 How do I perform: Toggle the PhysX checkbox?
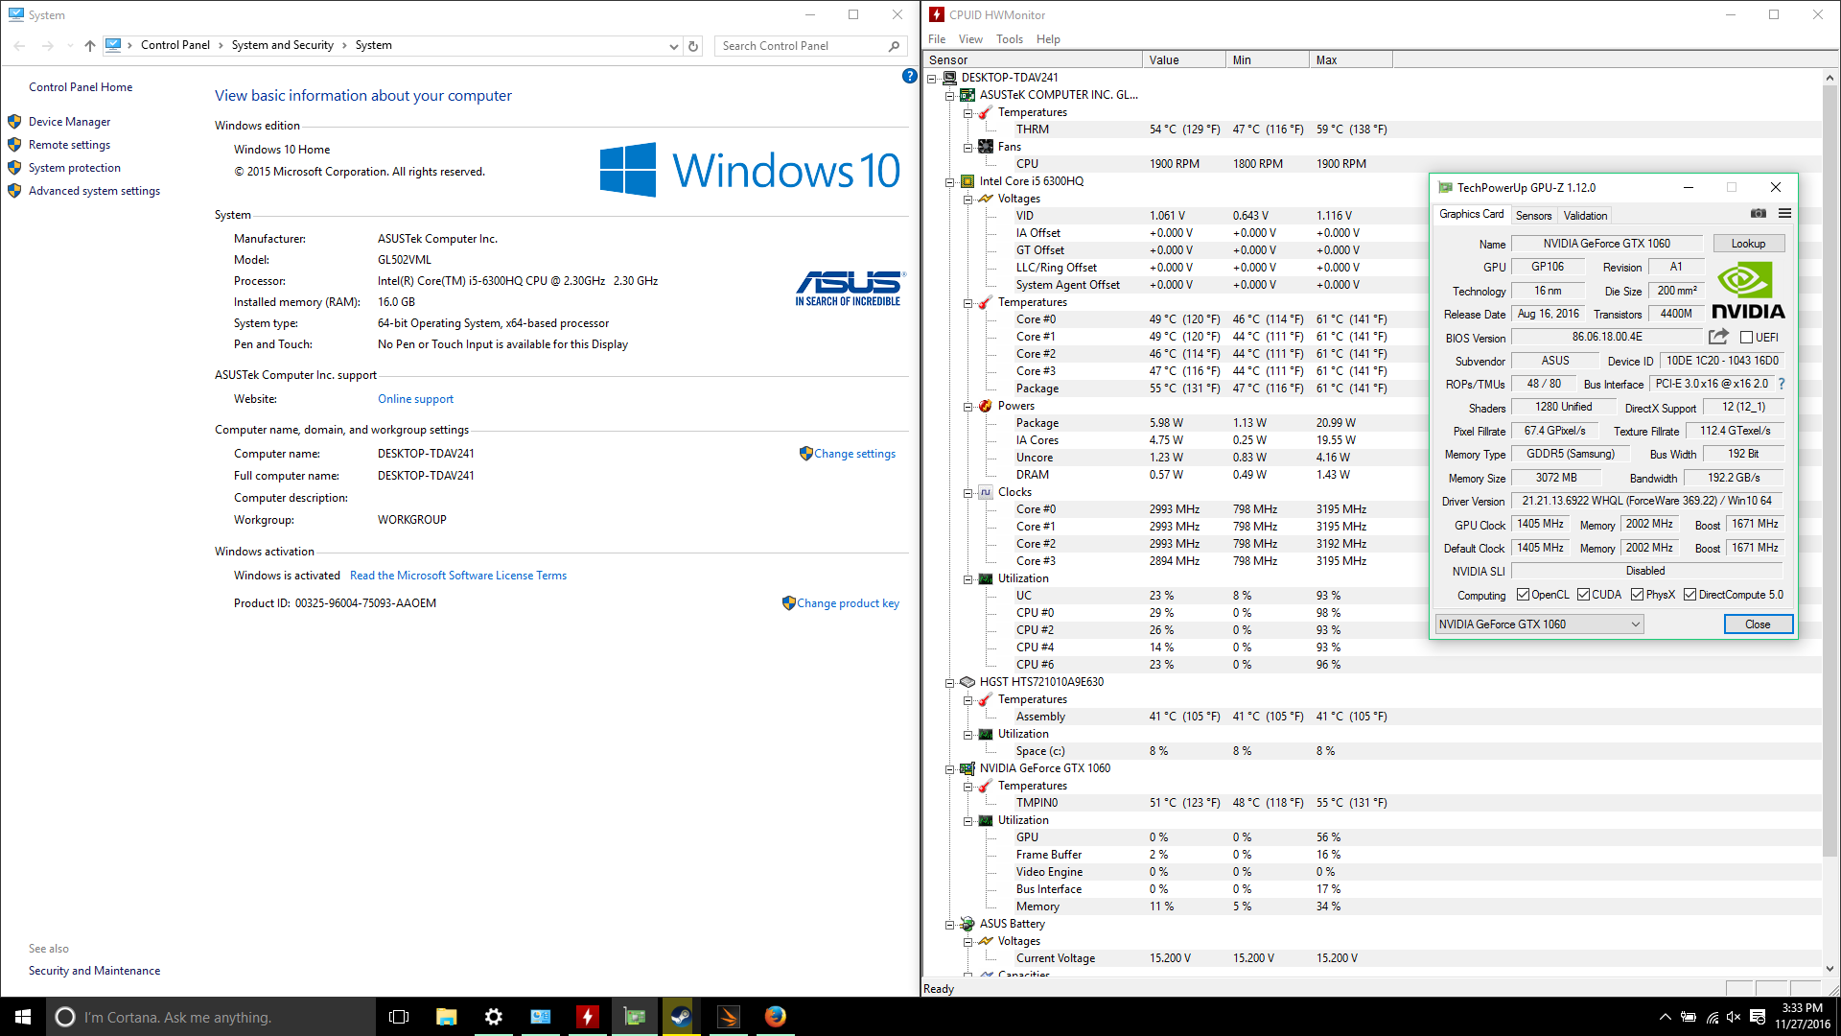click(1637, 595)
